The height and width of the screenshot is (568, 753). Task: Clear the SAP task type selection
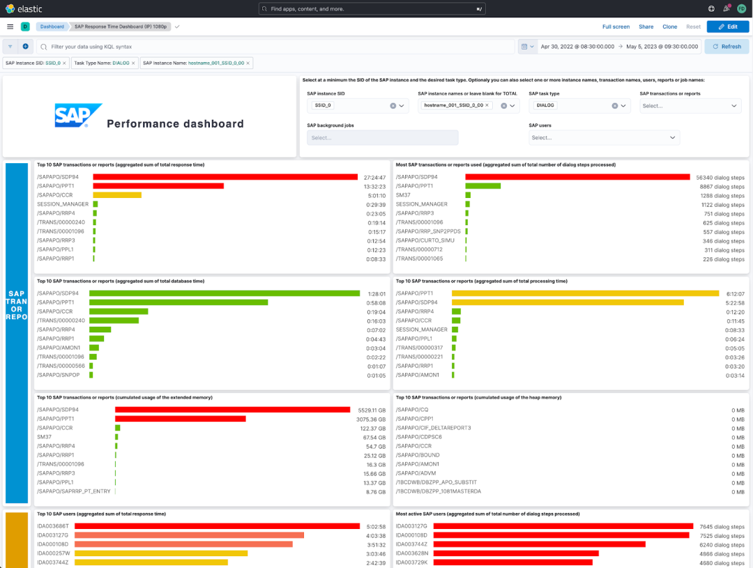tap(615, 106)
